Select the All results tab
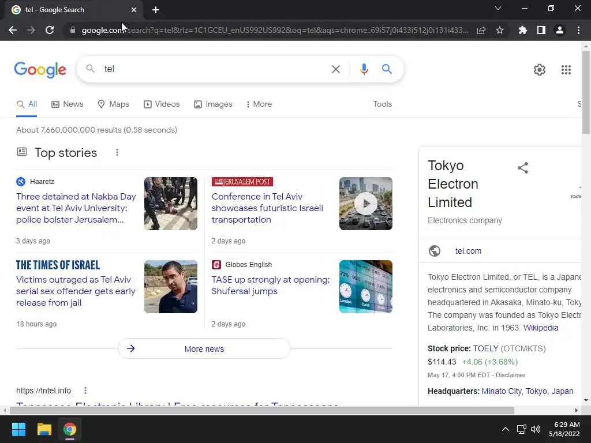 tap(27, 104)
